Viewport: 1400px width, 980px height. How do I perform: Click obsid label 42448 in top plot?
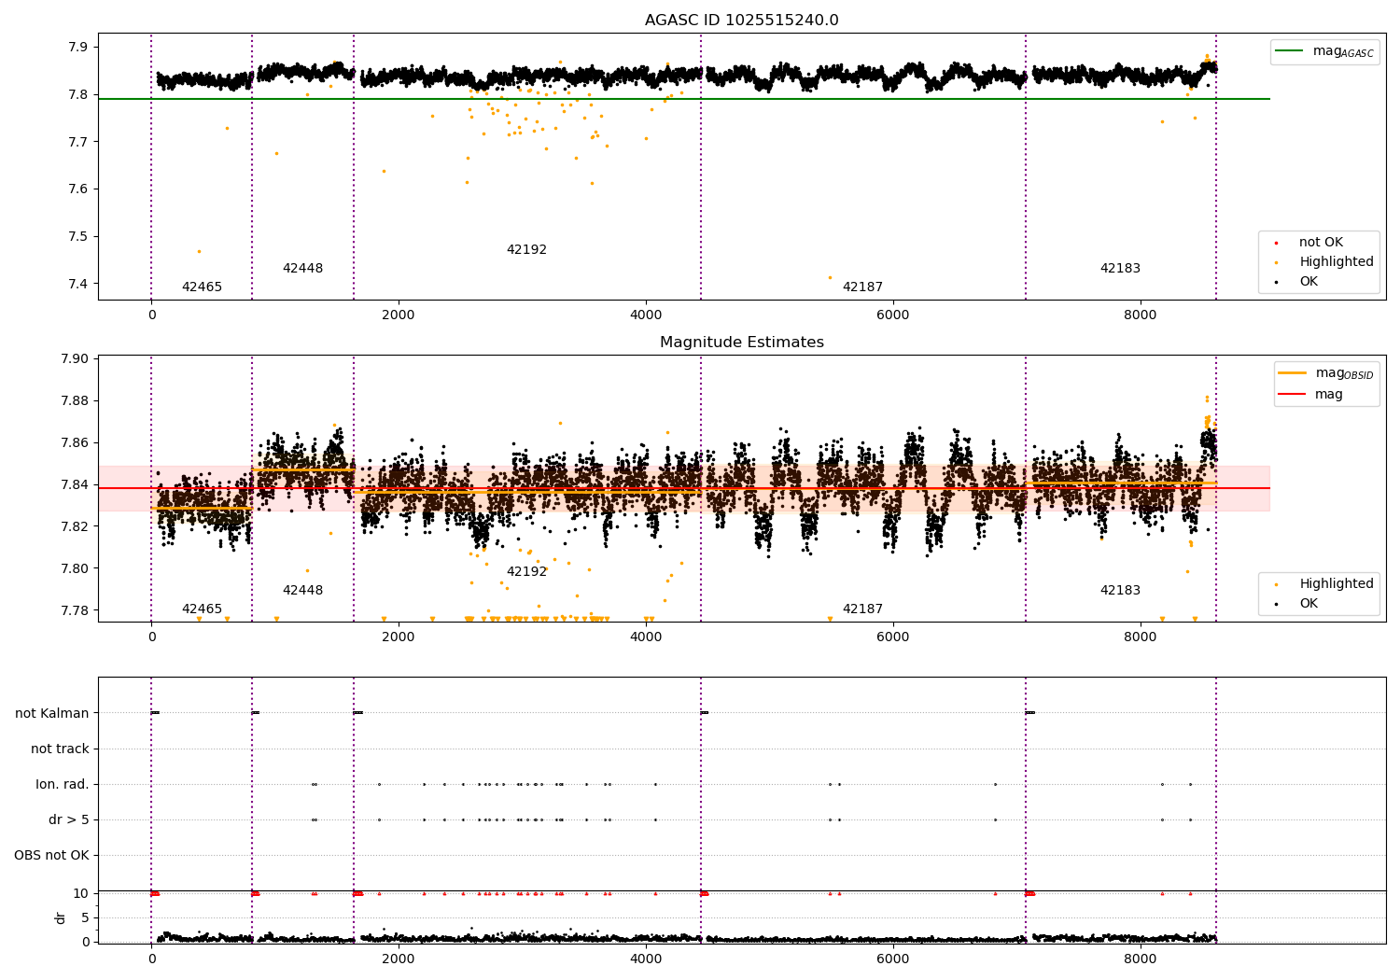pyautogui.click(x=302, y=269)
